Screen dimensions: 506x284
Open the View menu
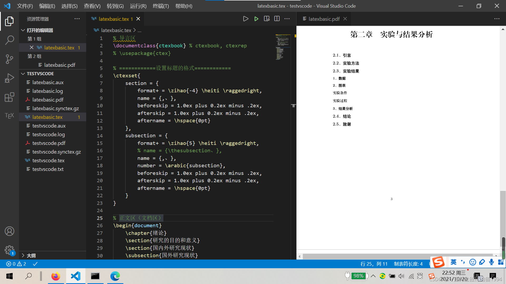click(x=92, y=6)
